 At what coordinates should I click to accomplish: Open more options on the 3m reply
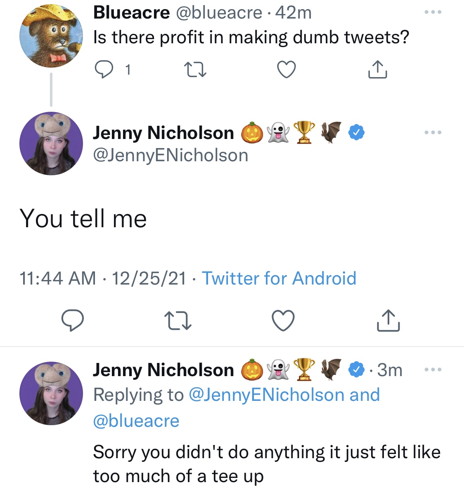click(x=433, y=370)
